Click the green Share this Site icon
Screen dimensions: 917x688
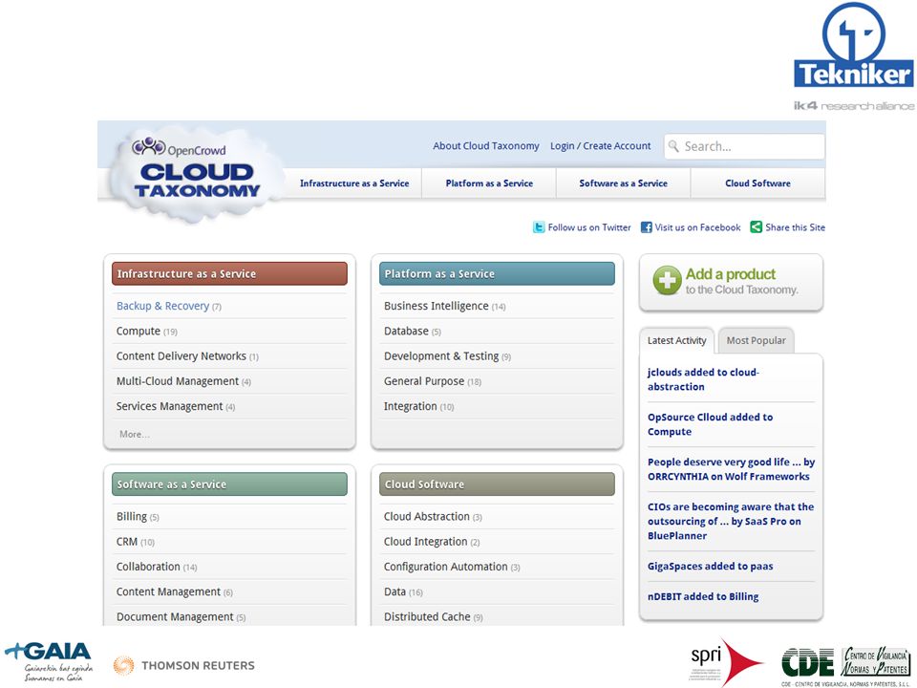point(756,227)
